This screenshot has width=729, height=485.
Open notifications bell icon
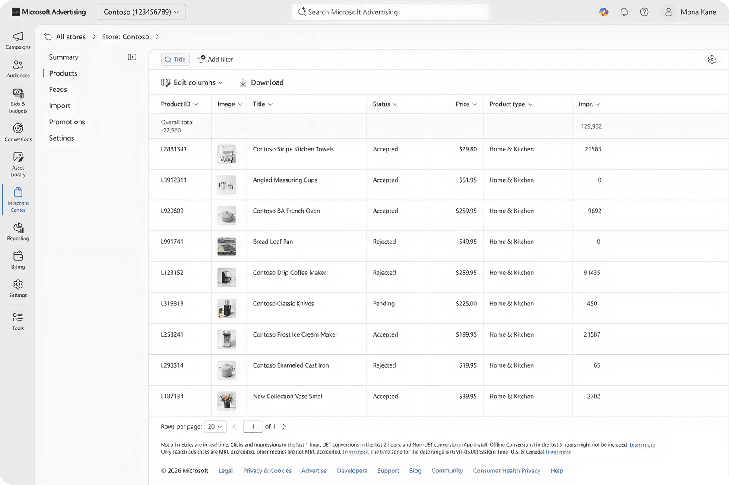click(624, 12)
